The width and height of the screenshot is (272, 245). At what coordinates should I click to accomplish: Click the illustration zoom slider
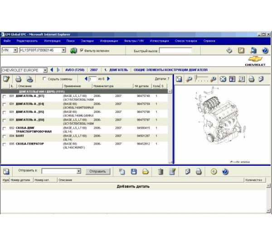pyautogui.click(x=202, y=79)
